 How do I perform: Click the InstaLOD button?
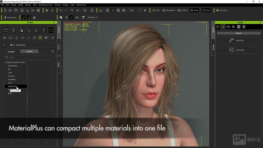222,10
